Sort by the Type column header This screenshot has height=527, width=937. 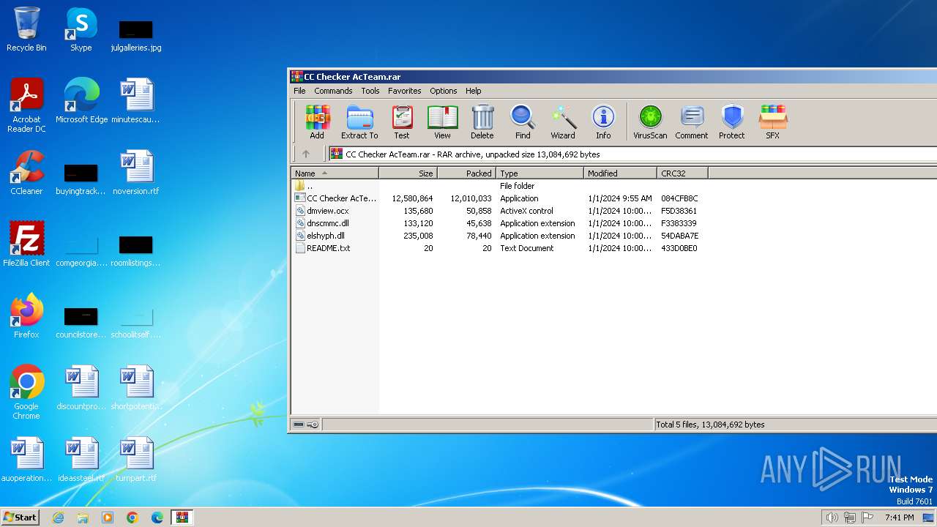pos(540,173)
